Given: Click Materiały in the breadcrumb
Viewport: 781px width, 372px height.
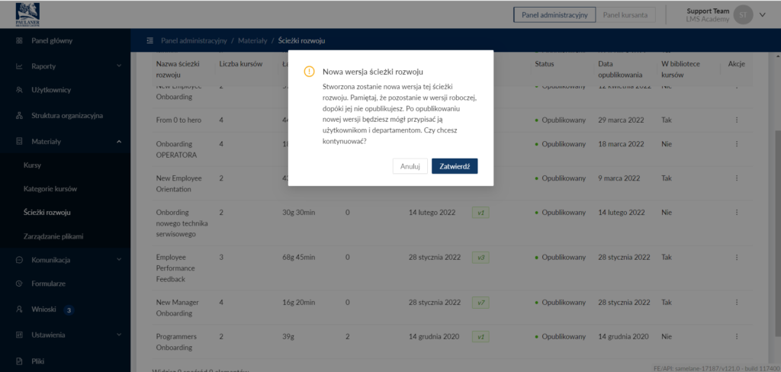Looking at the screenshot, I should point(252,40).
